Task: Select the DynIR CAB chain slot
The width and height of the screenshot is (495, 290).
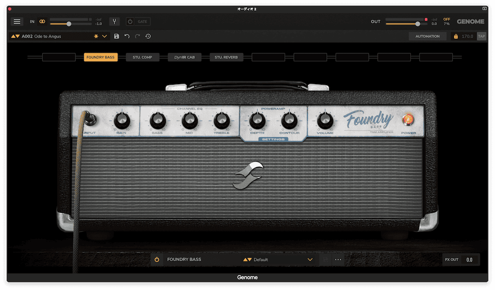Action: click(x=184, y=57)
